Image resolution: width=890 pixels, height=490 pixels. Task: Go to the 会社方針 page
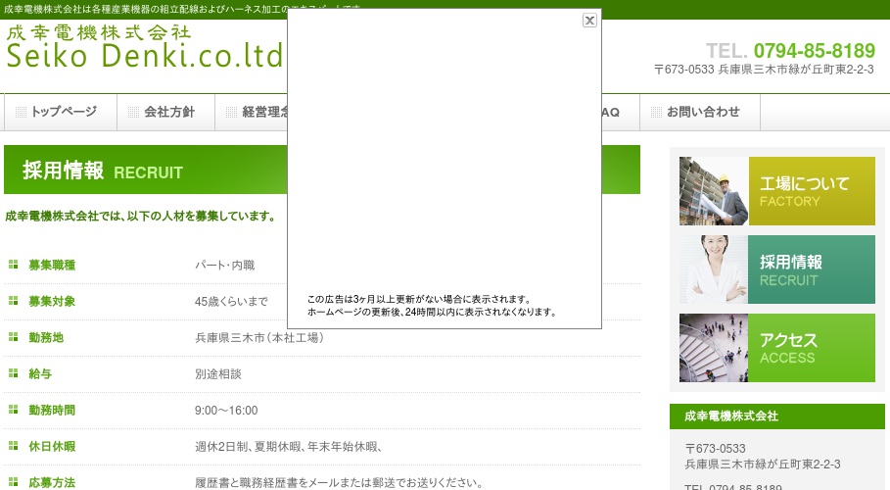coord(168,112)
